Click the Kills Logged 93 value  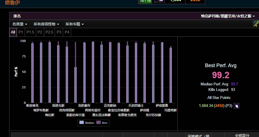233,90
